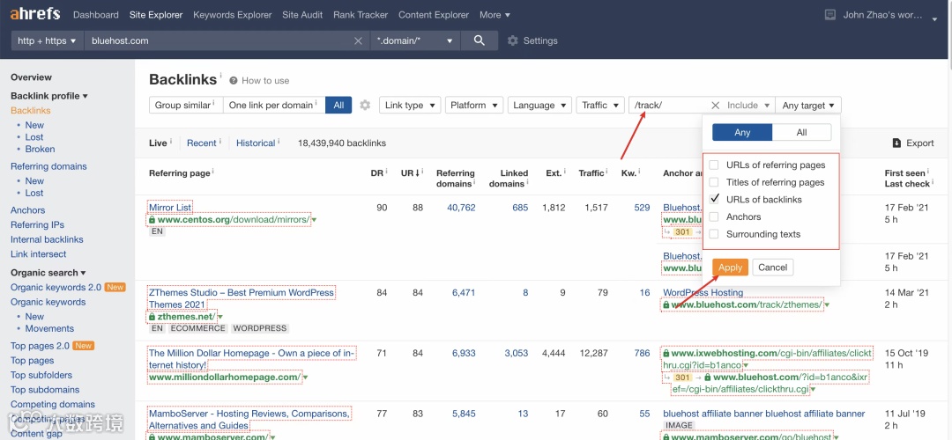Clear the /track/ filter with X icon
Image resolution: width=952 pixels, height=440 pixels.
pos(715,106)
